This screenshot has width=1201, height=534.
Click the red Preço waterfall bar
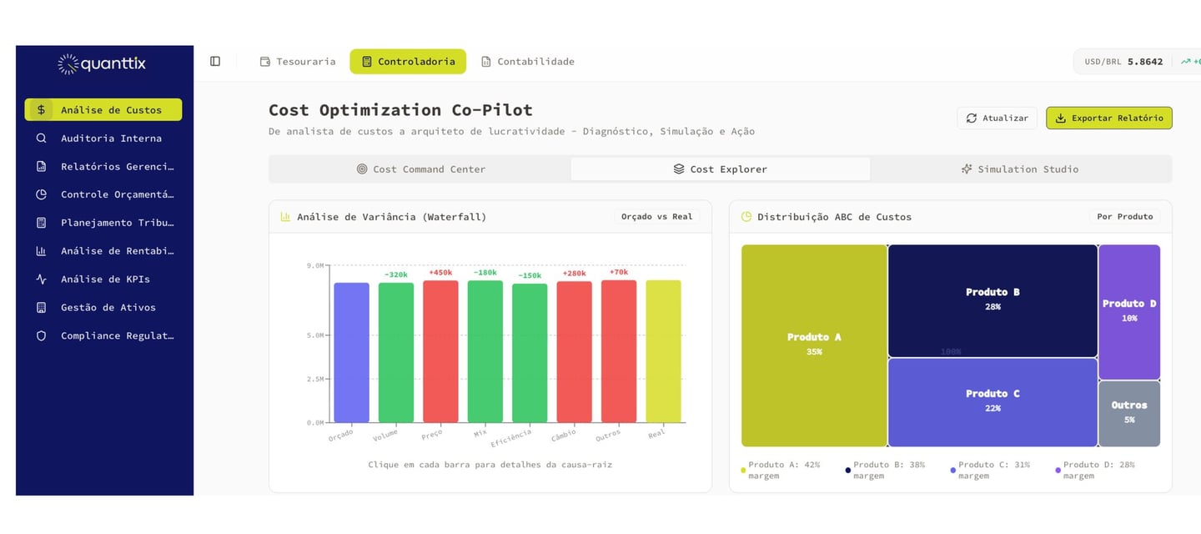tap(440, 350)
